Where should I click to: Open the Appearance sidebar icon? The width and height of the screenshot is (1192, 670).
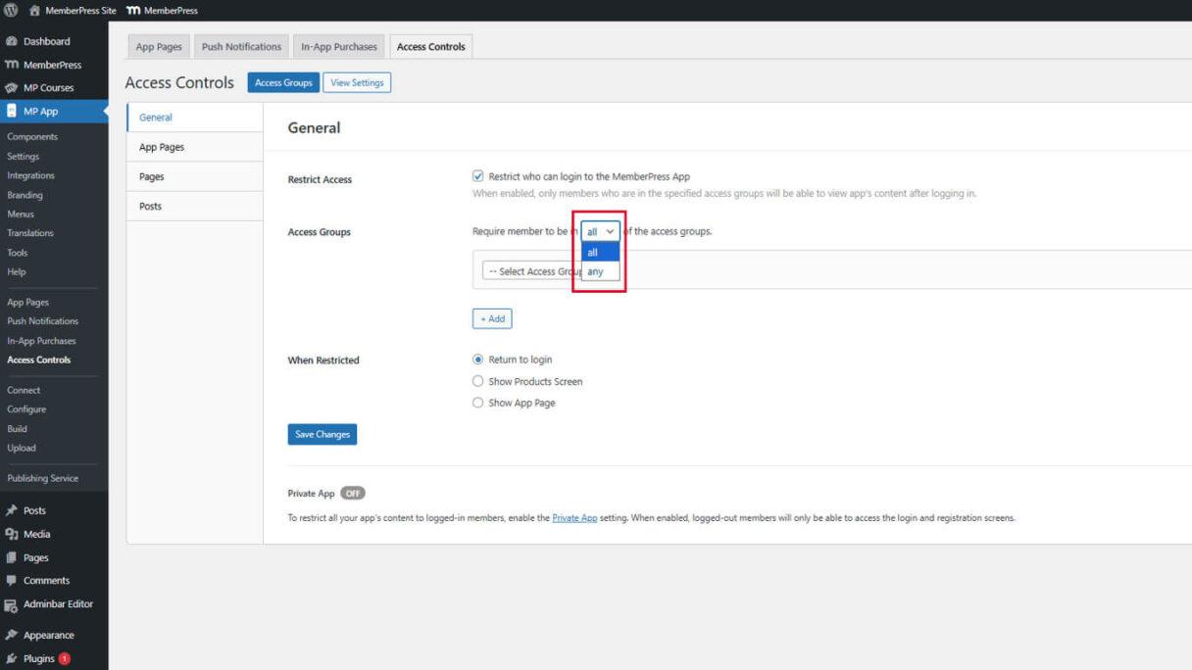click(13, 635)
